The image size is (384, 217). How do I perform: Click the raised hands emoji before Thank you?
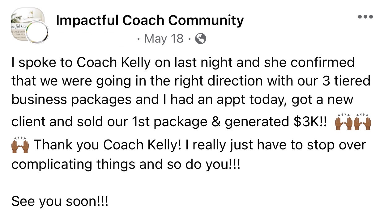point(20,144)
